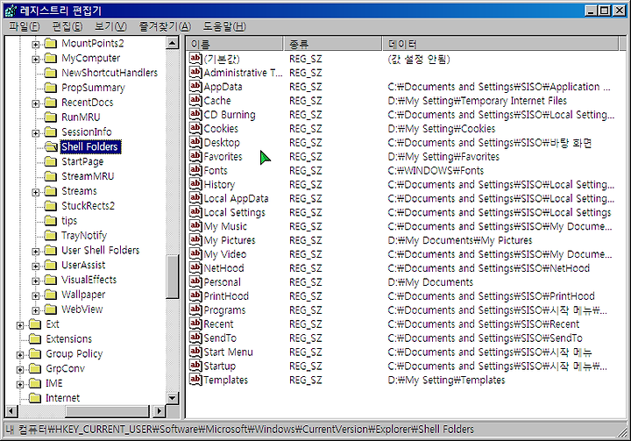This screenshot has width=631, height=441.
Task: Click the string icon for Personal
Action: 195,281
